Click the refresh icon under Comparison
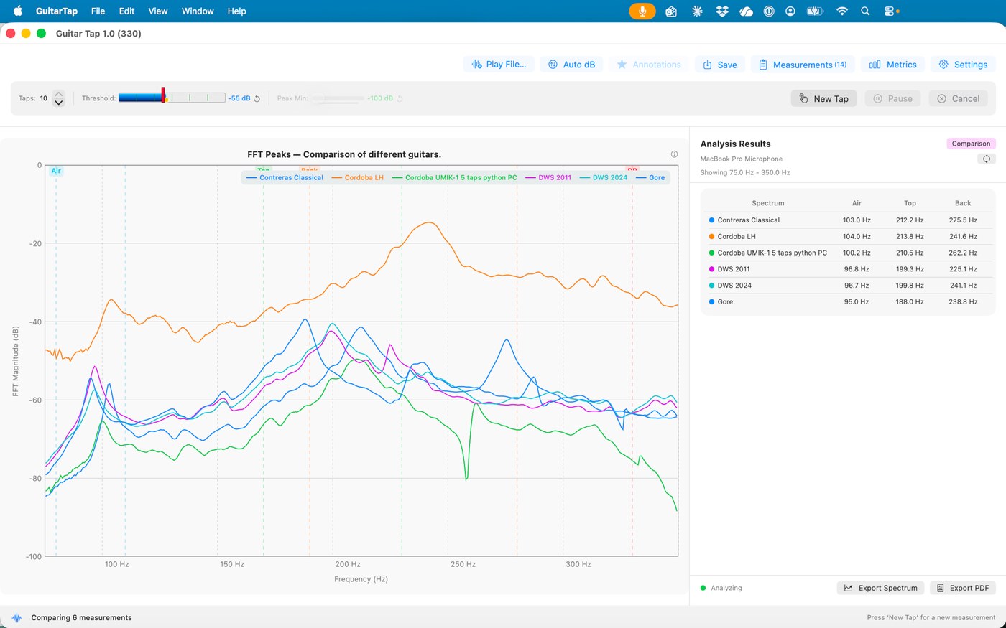1006x628 pixels. [x=986, y=159]
